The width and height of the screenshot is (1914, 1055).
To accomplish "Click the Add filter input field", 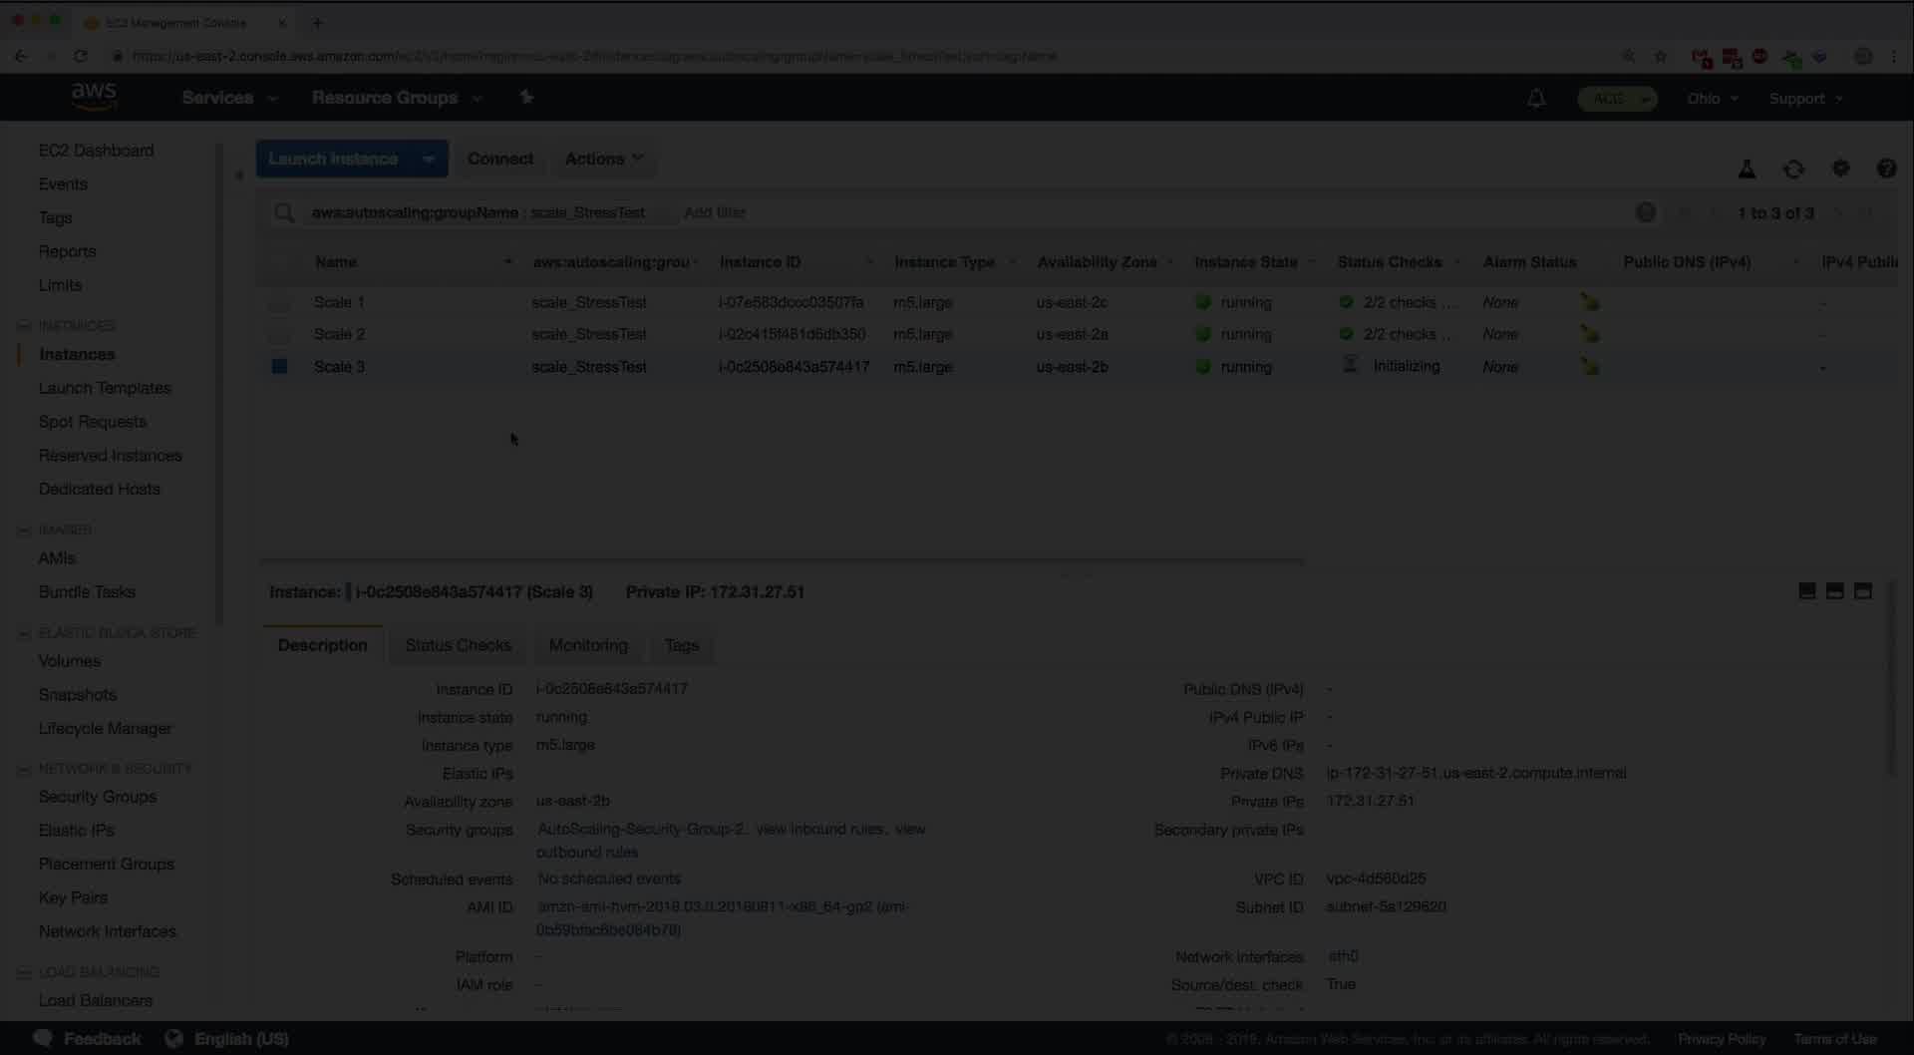I will pos(716,212).
